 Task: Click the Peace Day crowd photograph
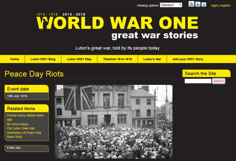(x=114, y=122)
